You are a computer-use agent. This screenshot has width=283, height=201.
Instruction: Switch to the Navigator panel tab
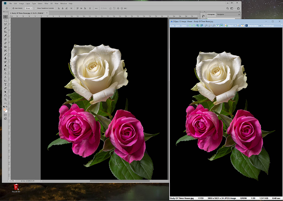tap(221, 14)
